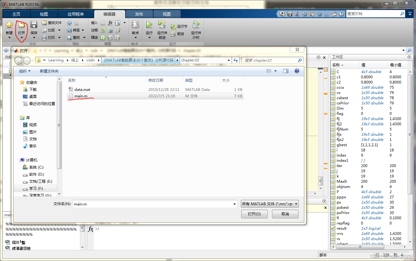Viewport: 416px width, 261px height.
Task: Switch to the Apps (应用程序) tab
Action: [76, 14]
